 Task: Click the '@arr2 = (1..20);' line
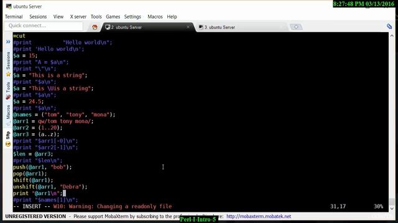(x=37, y=128)
